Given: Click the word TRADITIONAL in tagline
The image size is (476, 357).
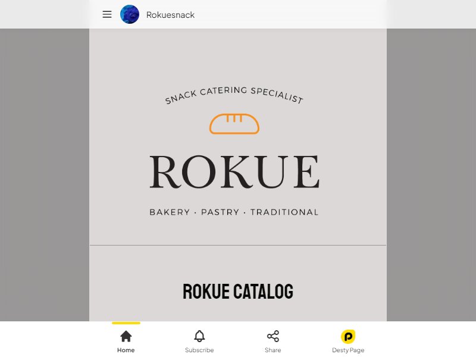Looking at the screenshot, I should (x=284, y=212).
